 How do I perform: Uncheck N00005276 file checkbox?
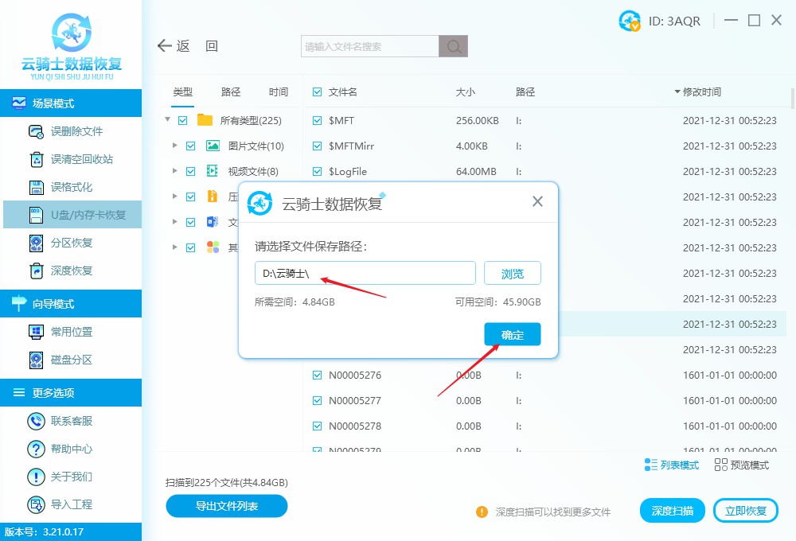pyautogui.click(x=318, y=375)
